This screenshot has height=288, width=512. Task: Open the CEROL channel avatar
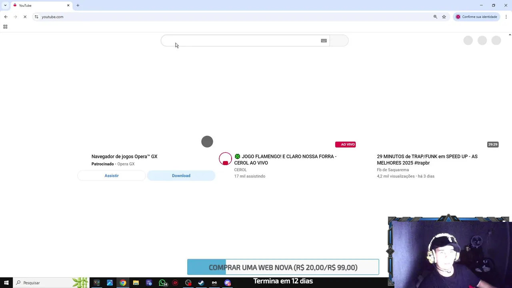pos(225,159)
